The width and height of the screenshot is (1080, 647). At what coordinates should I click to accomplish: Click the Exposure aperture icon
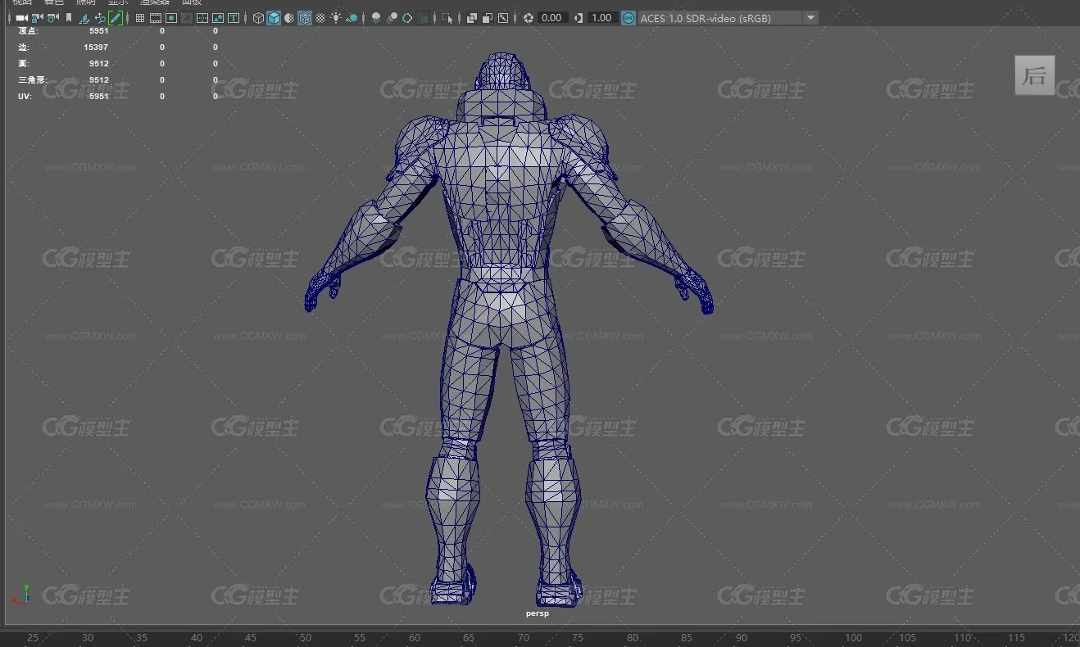click(529, 18)
